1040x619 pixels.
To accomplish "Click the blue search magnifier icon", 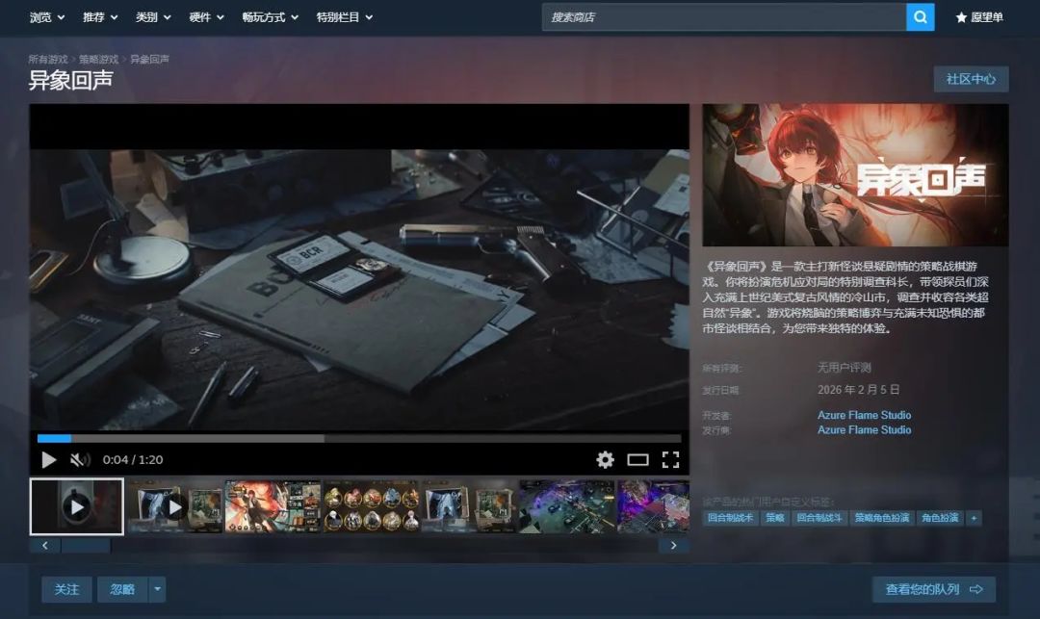I will (x=920, y=17).
